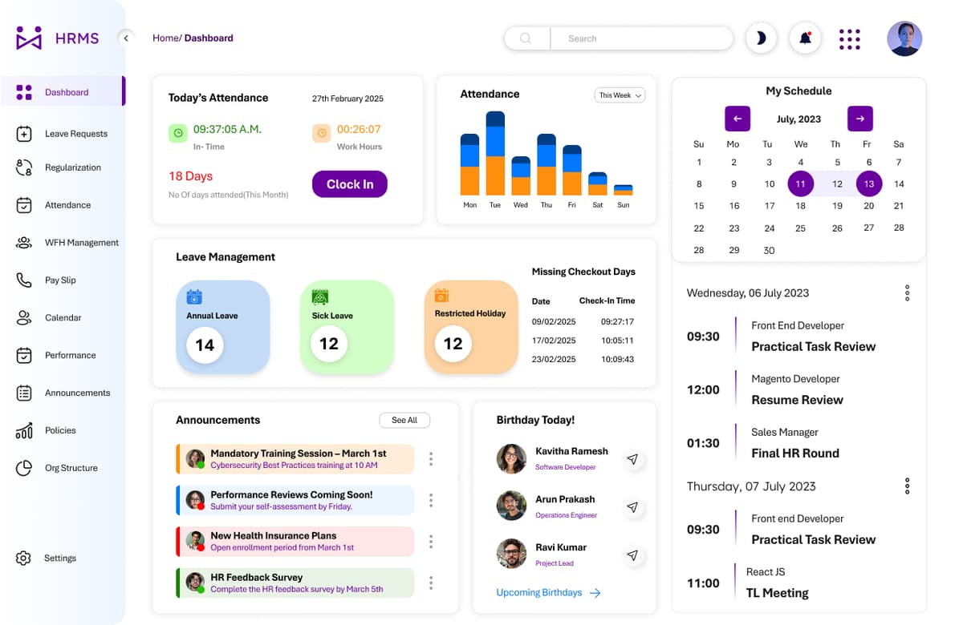963x625 pixels.
Task: Click the previous month arrow in My Schedule
Action: coord(737,119)
